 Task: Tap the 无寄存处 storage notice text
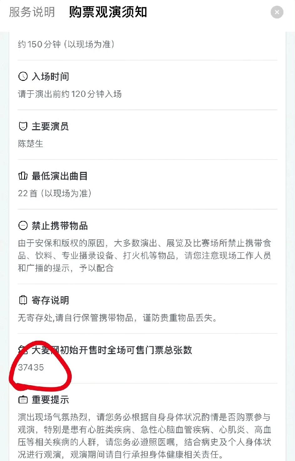pyautogui.click(x=117, y=318)
